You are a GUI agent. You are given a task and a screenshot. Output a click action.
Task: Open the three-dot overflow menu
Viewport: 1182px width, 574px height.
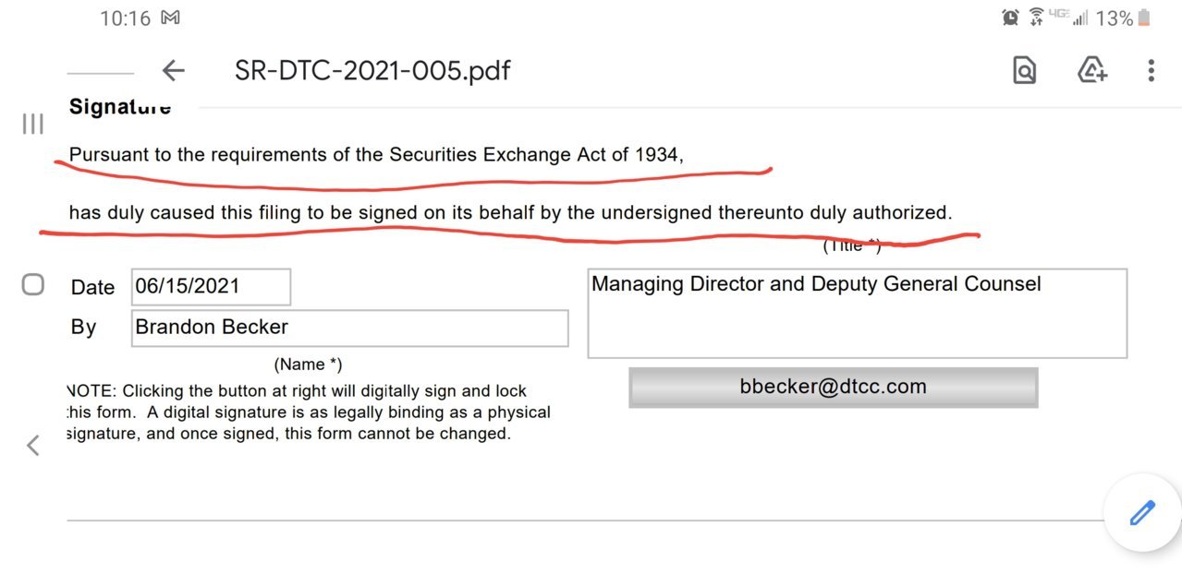click(x=1151, y=71)
